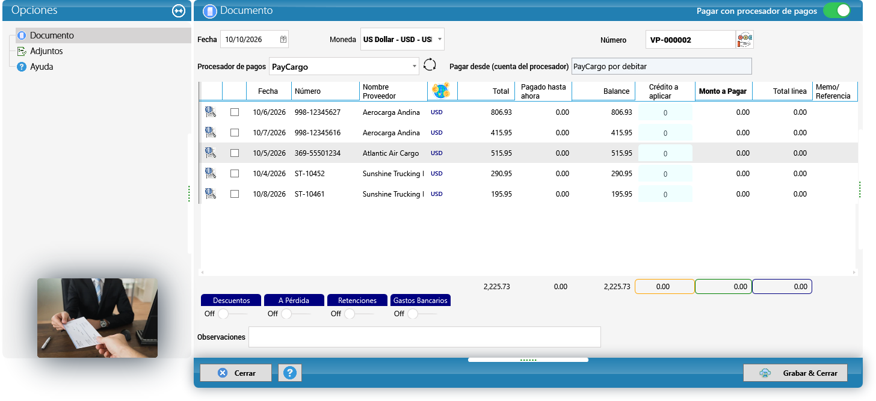Click Grabar & Cerrar button
Screen dimensions: 876x401
795,373
